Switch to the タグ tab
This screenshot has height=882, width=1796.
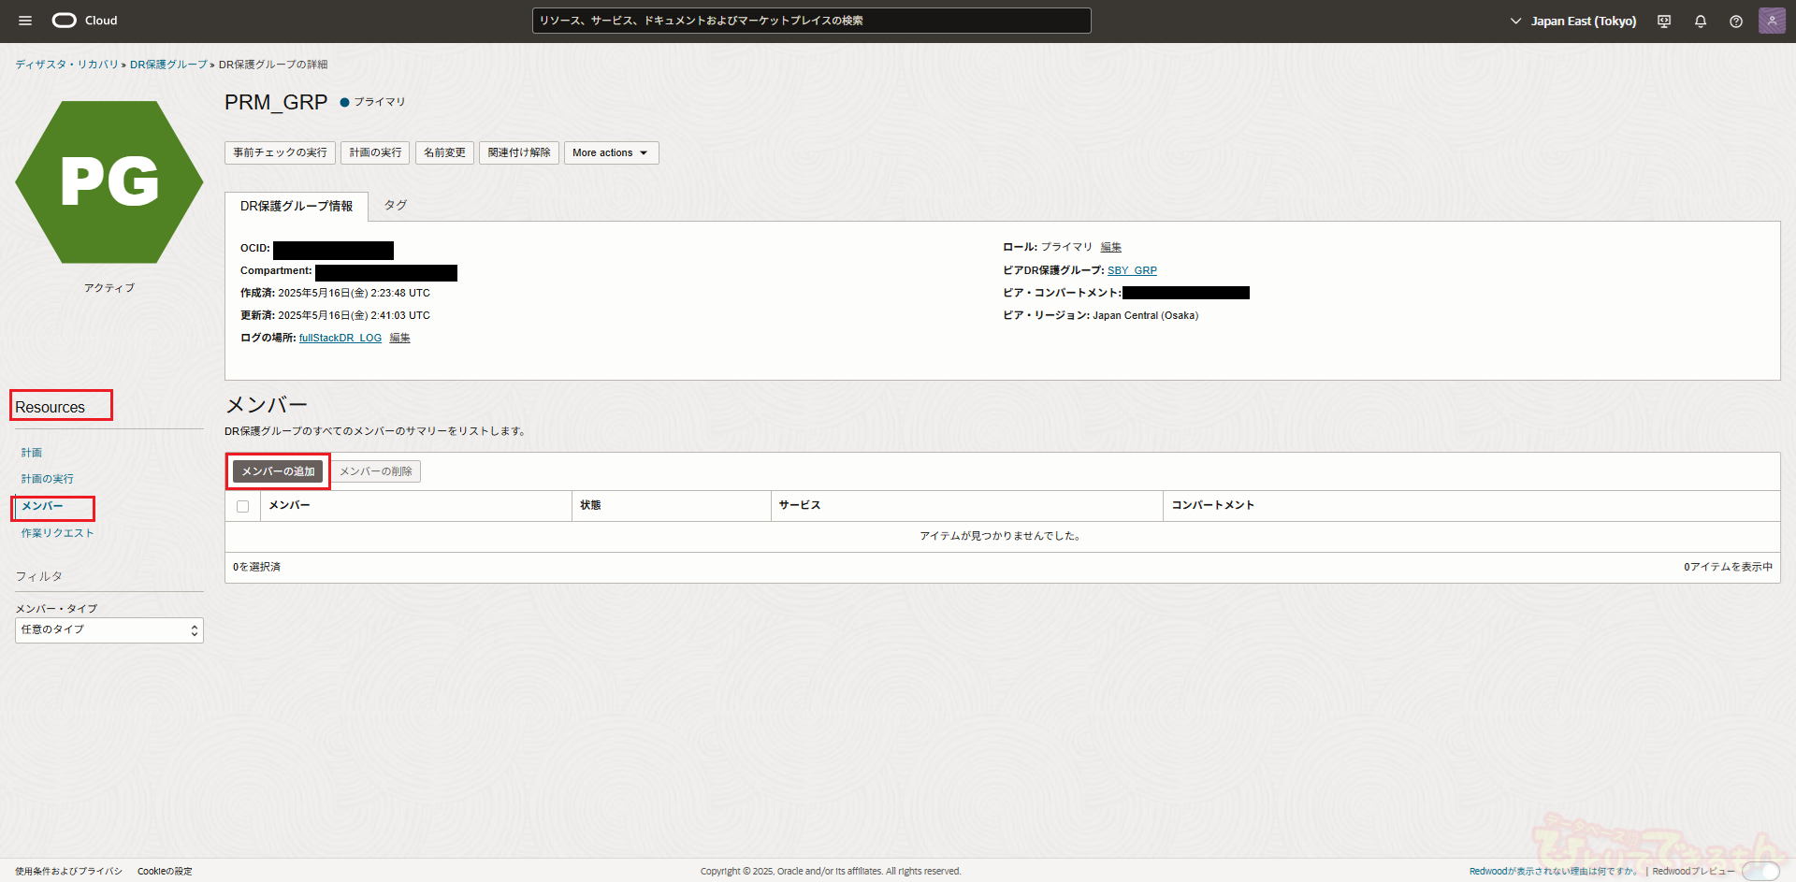coord(396,206)
